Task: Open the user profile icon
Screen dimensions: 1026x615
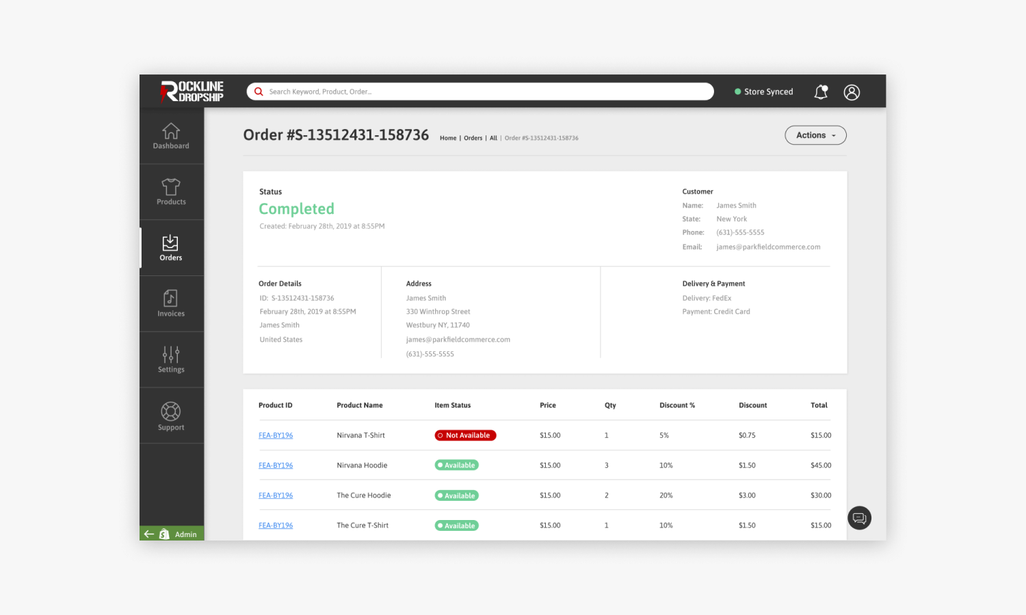Action: click(852, 92)
